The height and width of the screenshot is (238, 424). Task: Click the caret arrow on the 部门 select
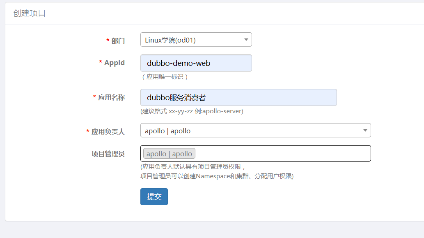[246, 40]
